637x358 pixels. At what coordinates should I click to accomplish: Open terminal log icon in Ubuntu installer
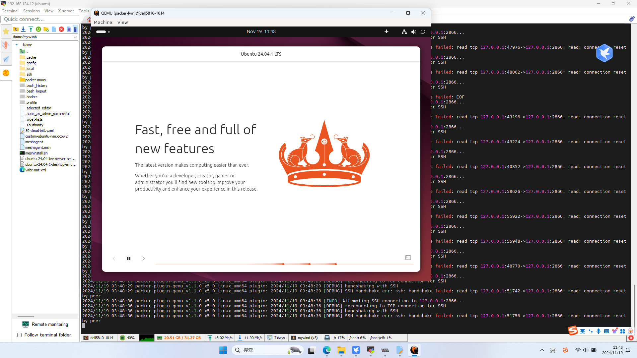point(408,258)
